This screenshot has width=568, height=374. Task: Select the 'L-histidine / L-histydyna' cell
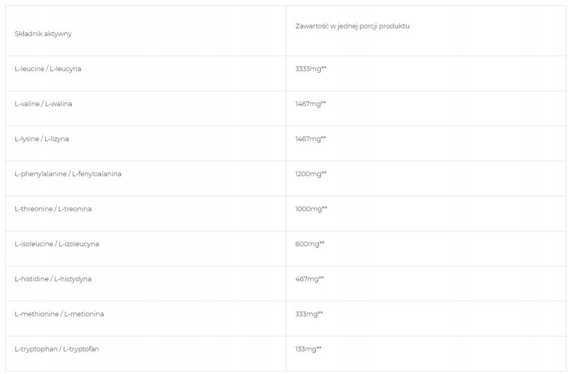[53, 279]
